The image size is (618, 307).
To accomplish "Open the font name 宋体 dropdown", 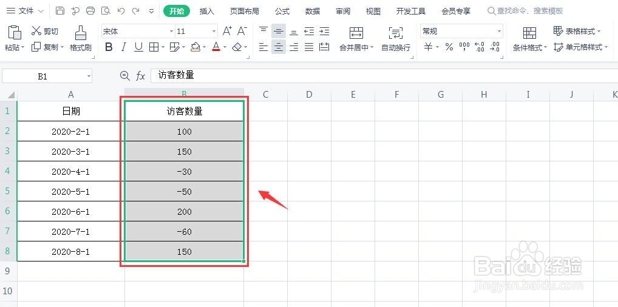I will coord(171,31).
